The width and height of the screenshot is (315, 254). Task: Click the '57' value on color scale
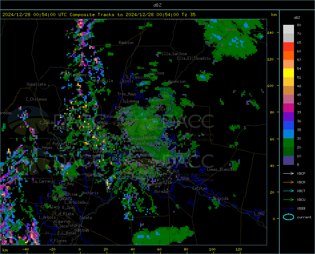click(x=299, y=60)
